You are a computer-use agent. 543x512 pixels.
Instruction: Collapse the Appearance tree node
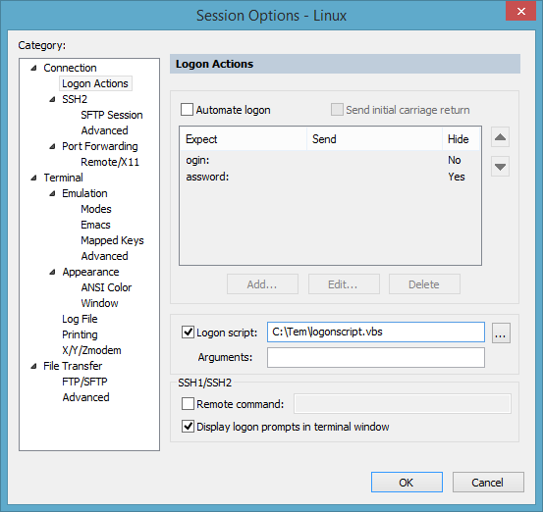52,272
